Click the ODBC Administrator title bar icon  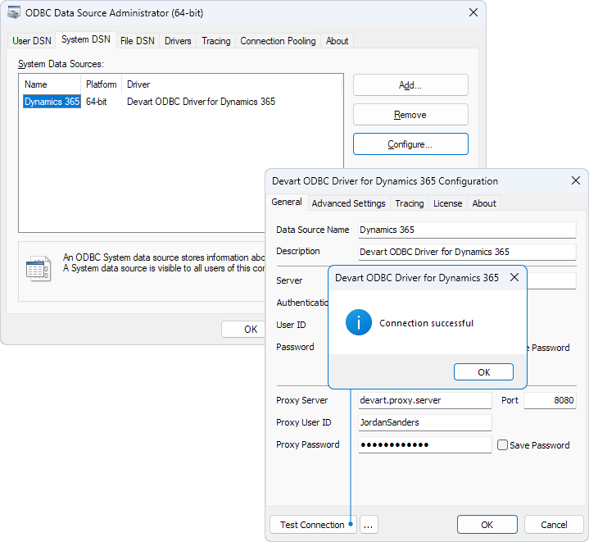[14, 13]
